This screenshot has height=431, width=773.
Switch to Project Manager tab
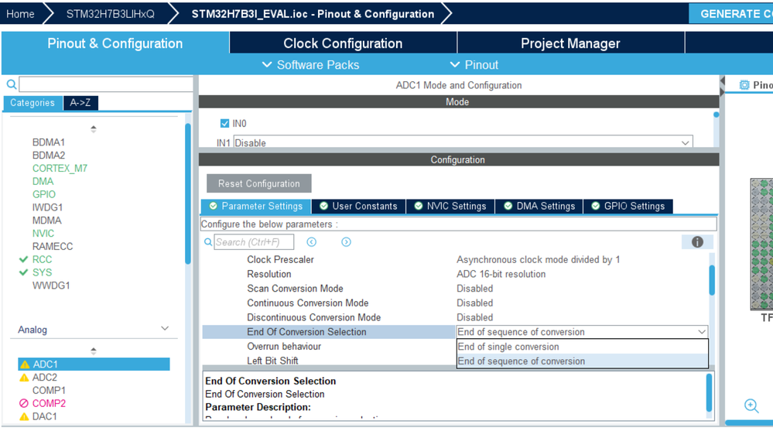[570, 43]
